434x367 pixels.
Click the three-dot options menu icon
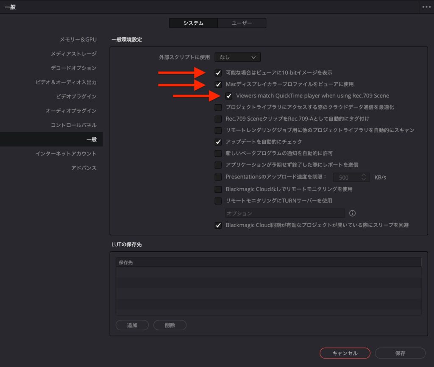(426, 7)
